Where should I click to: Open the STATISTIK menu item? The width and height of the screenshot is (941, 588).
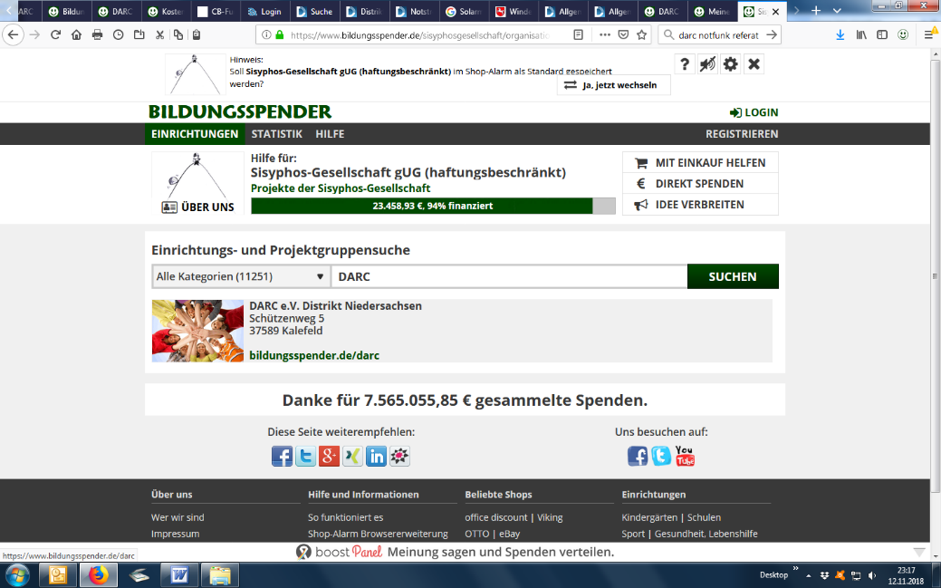coord(276,134)
